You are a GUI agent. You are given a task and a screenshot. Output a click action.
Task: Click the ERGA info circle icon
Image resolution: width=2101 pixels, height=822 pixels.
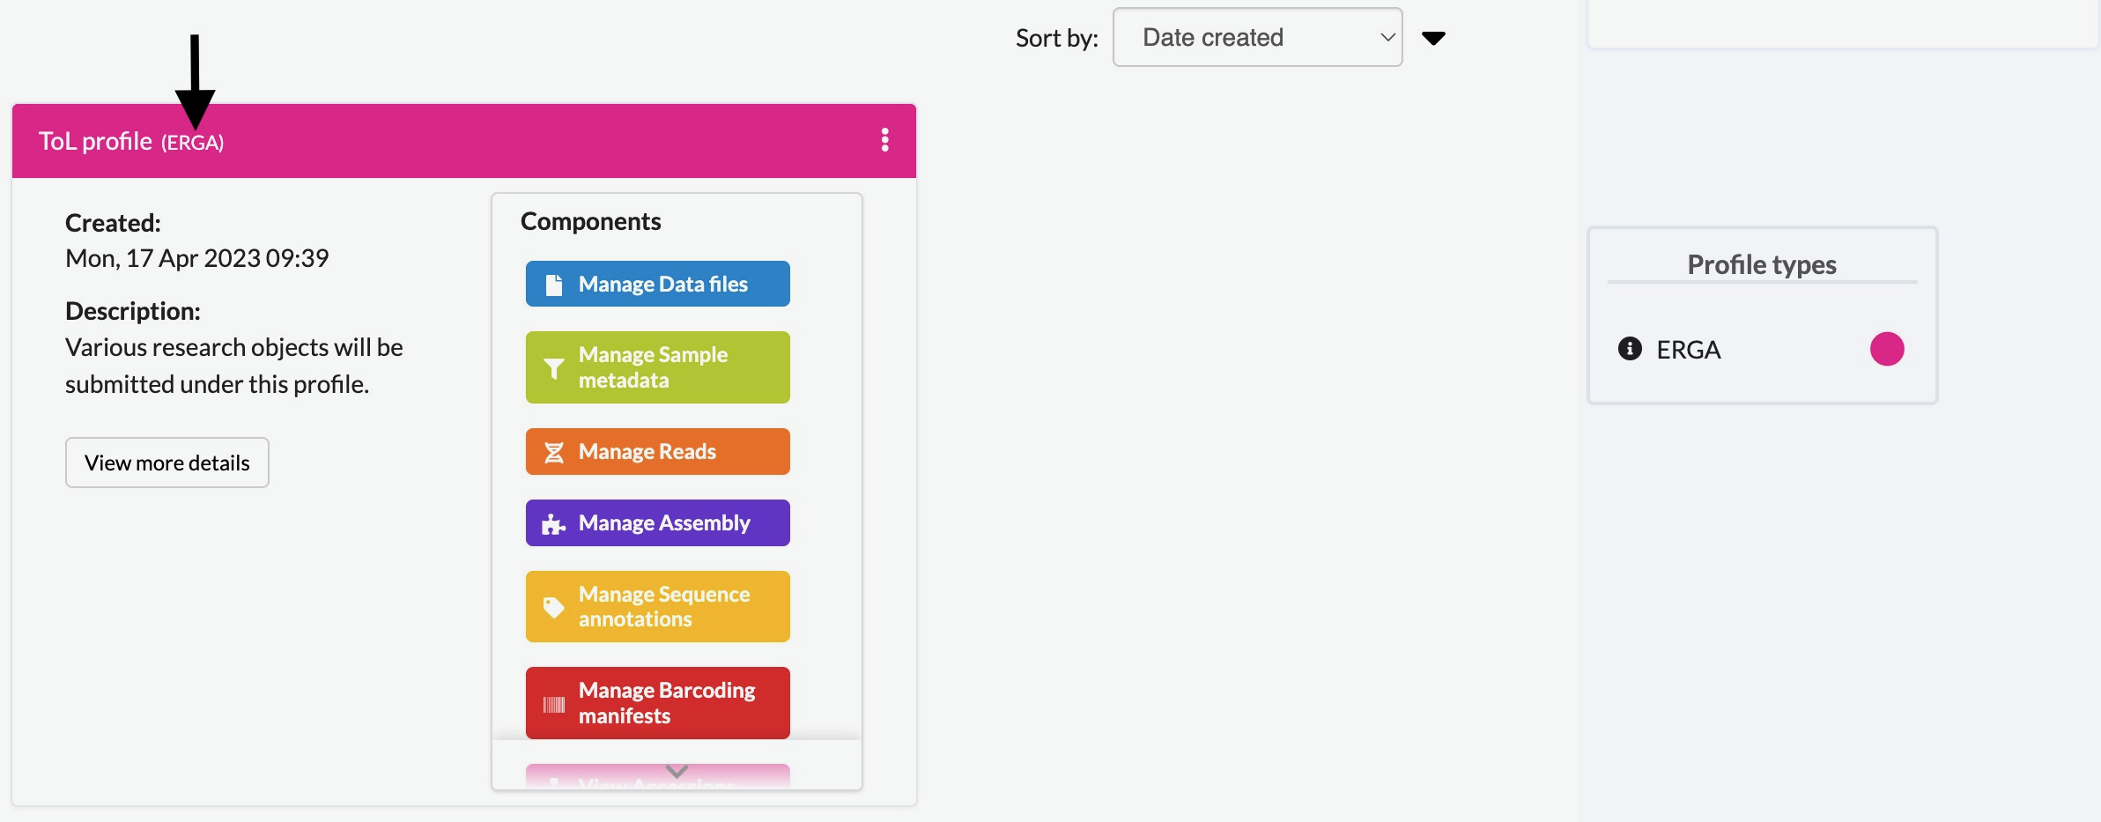pyautogui.click(x=1630, y=349)
